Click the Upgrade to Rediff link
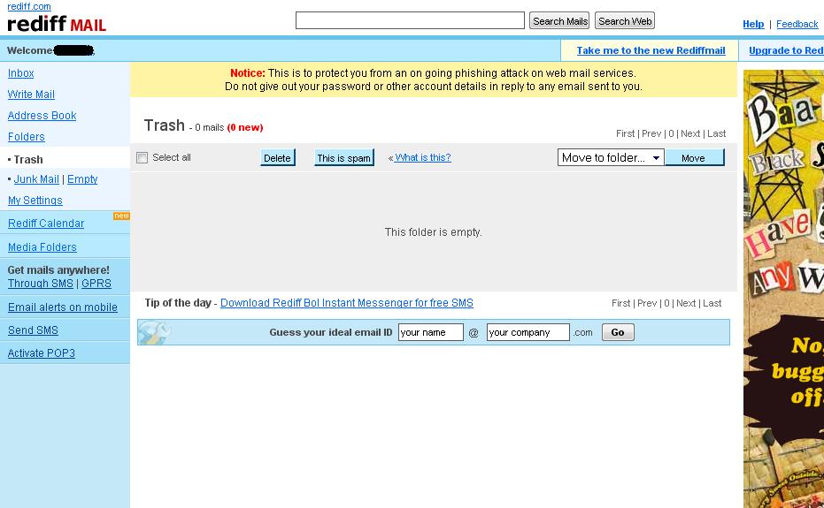This screenshot has width=824, height=508. 786,50
